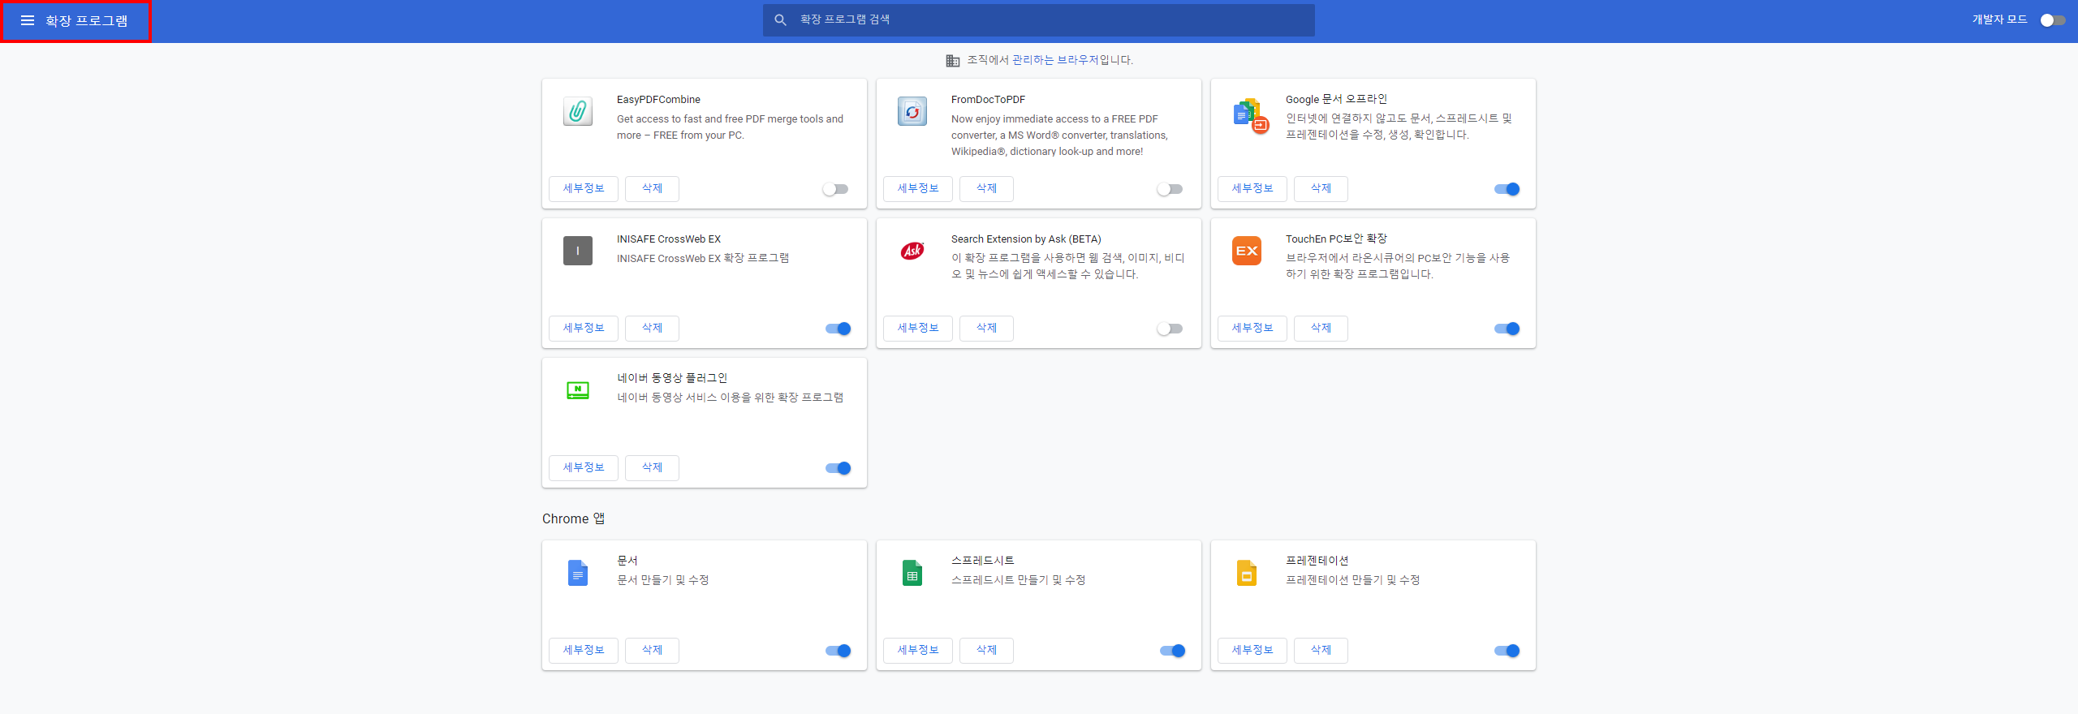
Task: Delete the 프레젠테이션 app
Action: pos(1321,651)
